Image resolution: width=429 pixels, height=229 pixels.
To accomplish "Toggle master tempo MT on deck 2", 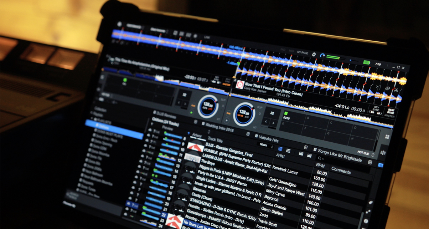I will (x=255, y=127).
